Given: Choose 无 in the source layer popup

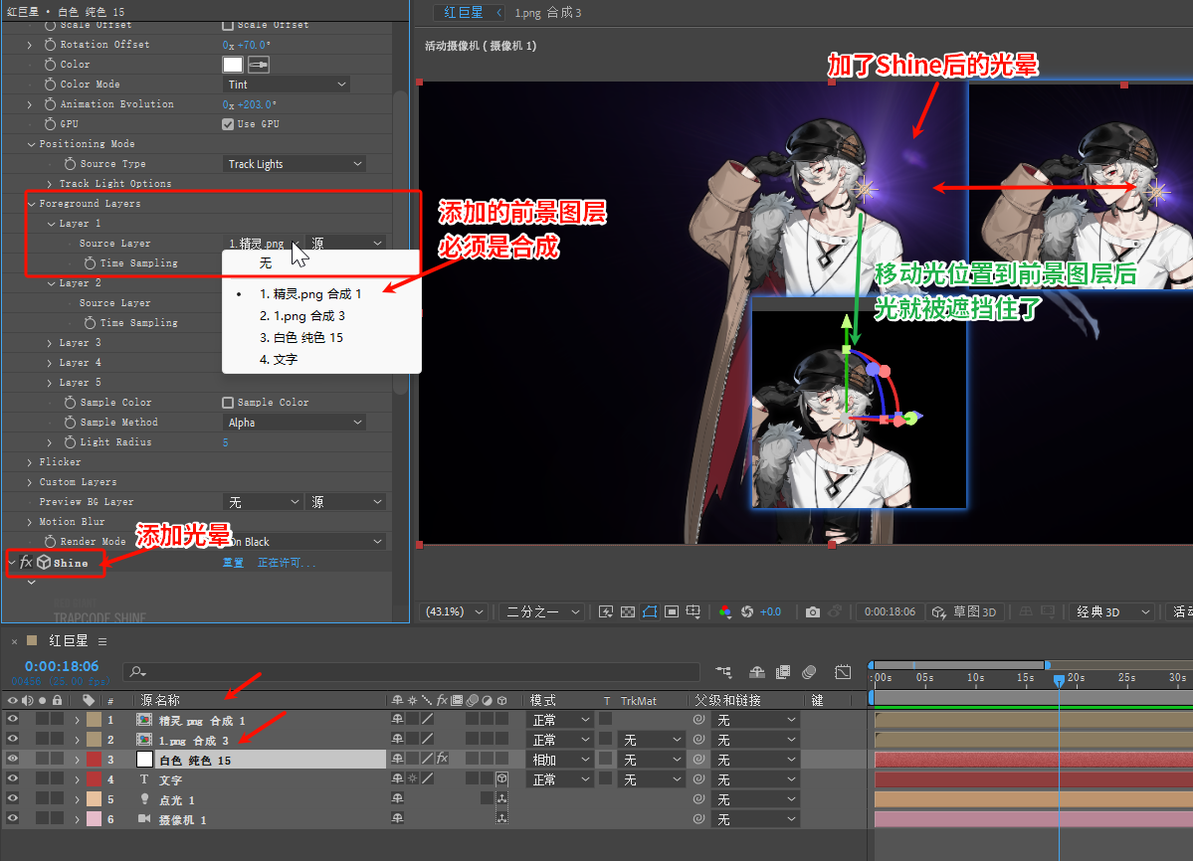Looking at the screenshot, I should tap(265, 262).
